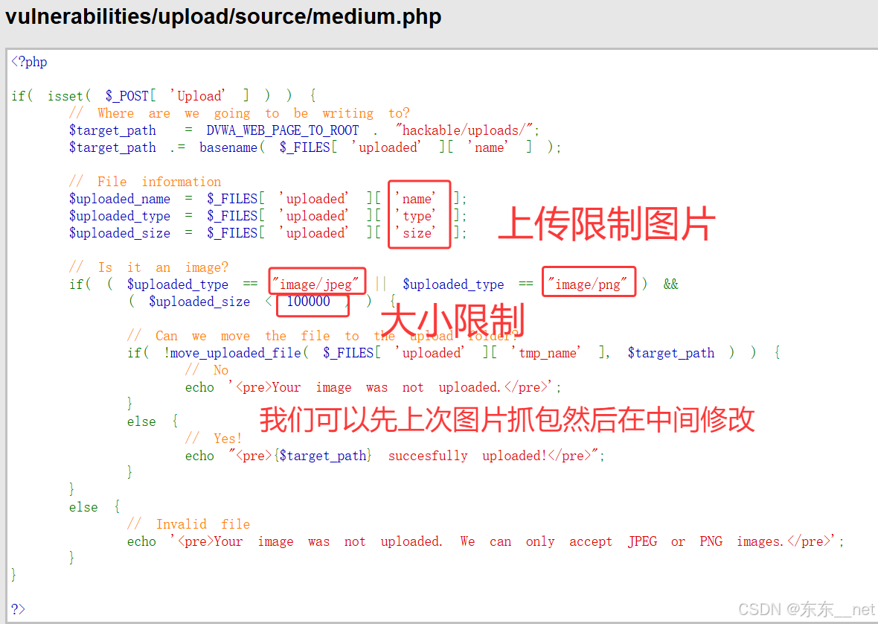The width and height of the screenshot is (878, 624).
Task: Click the 'tmp_name' array key
Action: click(x=546, y=353)
